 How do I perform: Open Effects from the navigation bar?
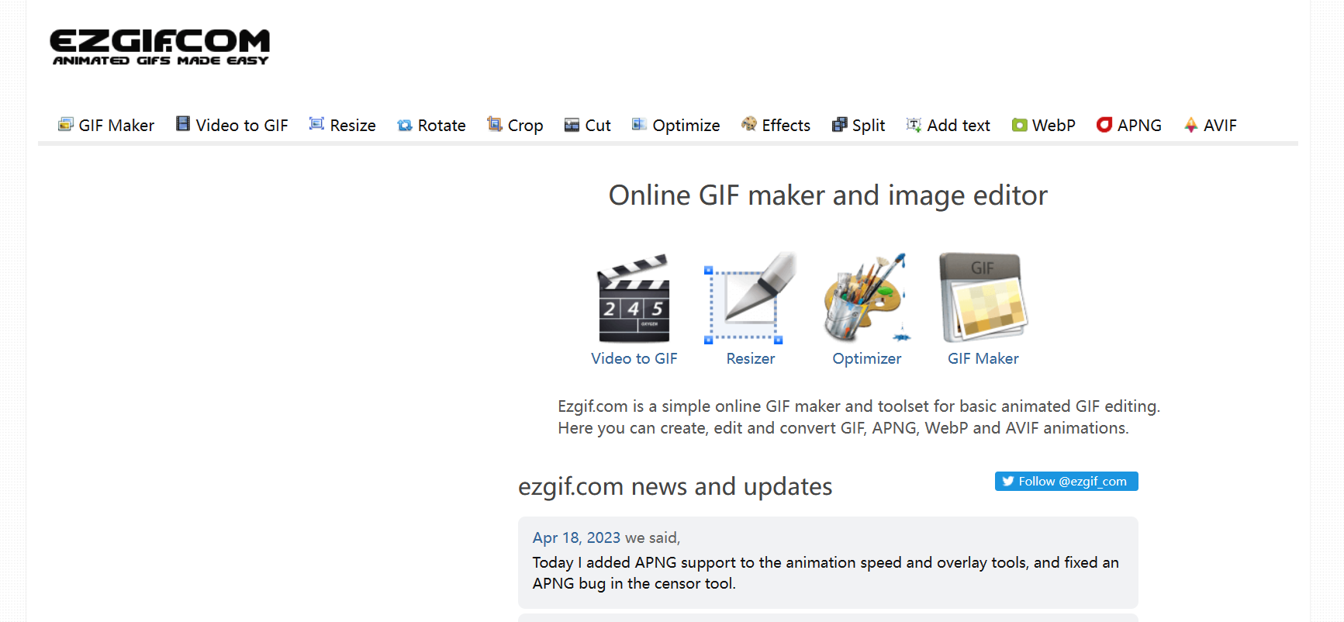[776, 126]
